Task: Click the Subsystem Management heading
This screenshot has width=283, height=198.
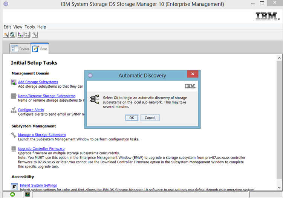Action: click(34, 126)
